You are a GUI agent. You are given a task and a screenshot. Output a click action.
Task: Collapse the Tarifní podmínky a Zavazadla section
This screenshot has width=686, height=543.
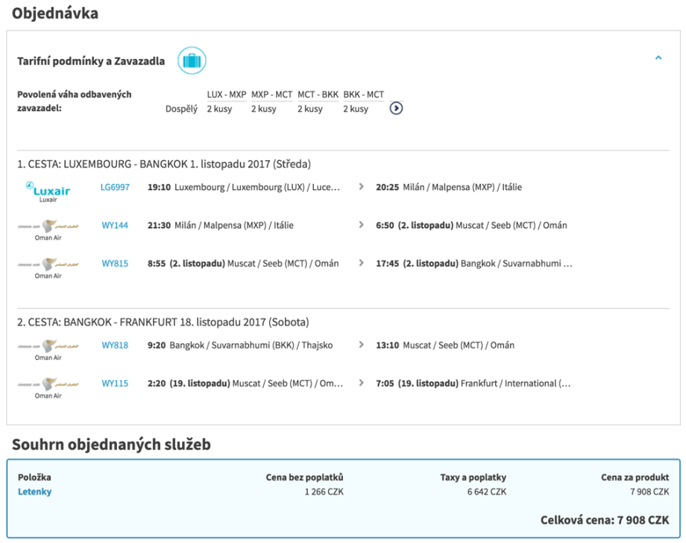tap(658, 57)
